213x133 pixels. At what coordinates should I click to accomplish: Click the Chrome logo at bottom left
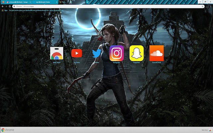8,130
